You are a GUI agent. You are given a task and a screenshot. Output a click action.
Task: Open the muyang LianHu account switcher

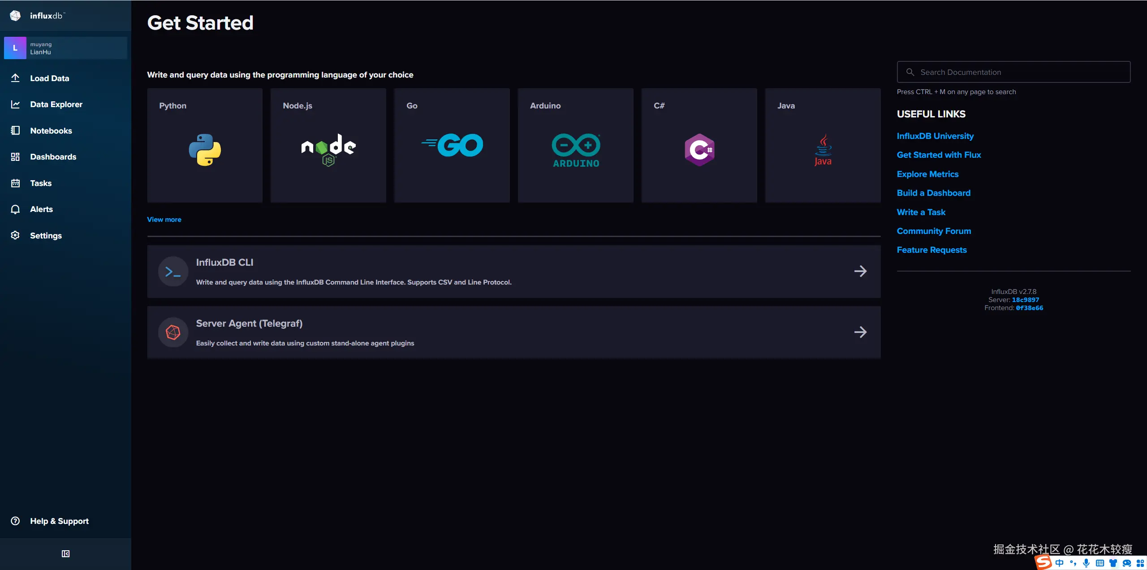click(x=65, y=48)
